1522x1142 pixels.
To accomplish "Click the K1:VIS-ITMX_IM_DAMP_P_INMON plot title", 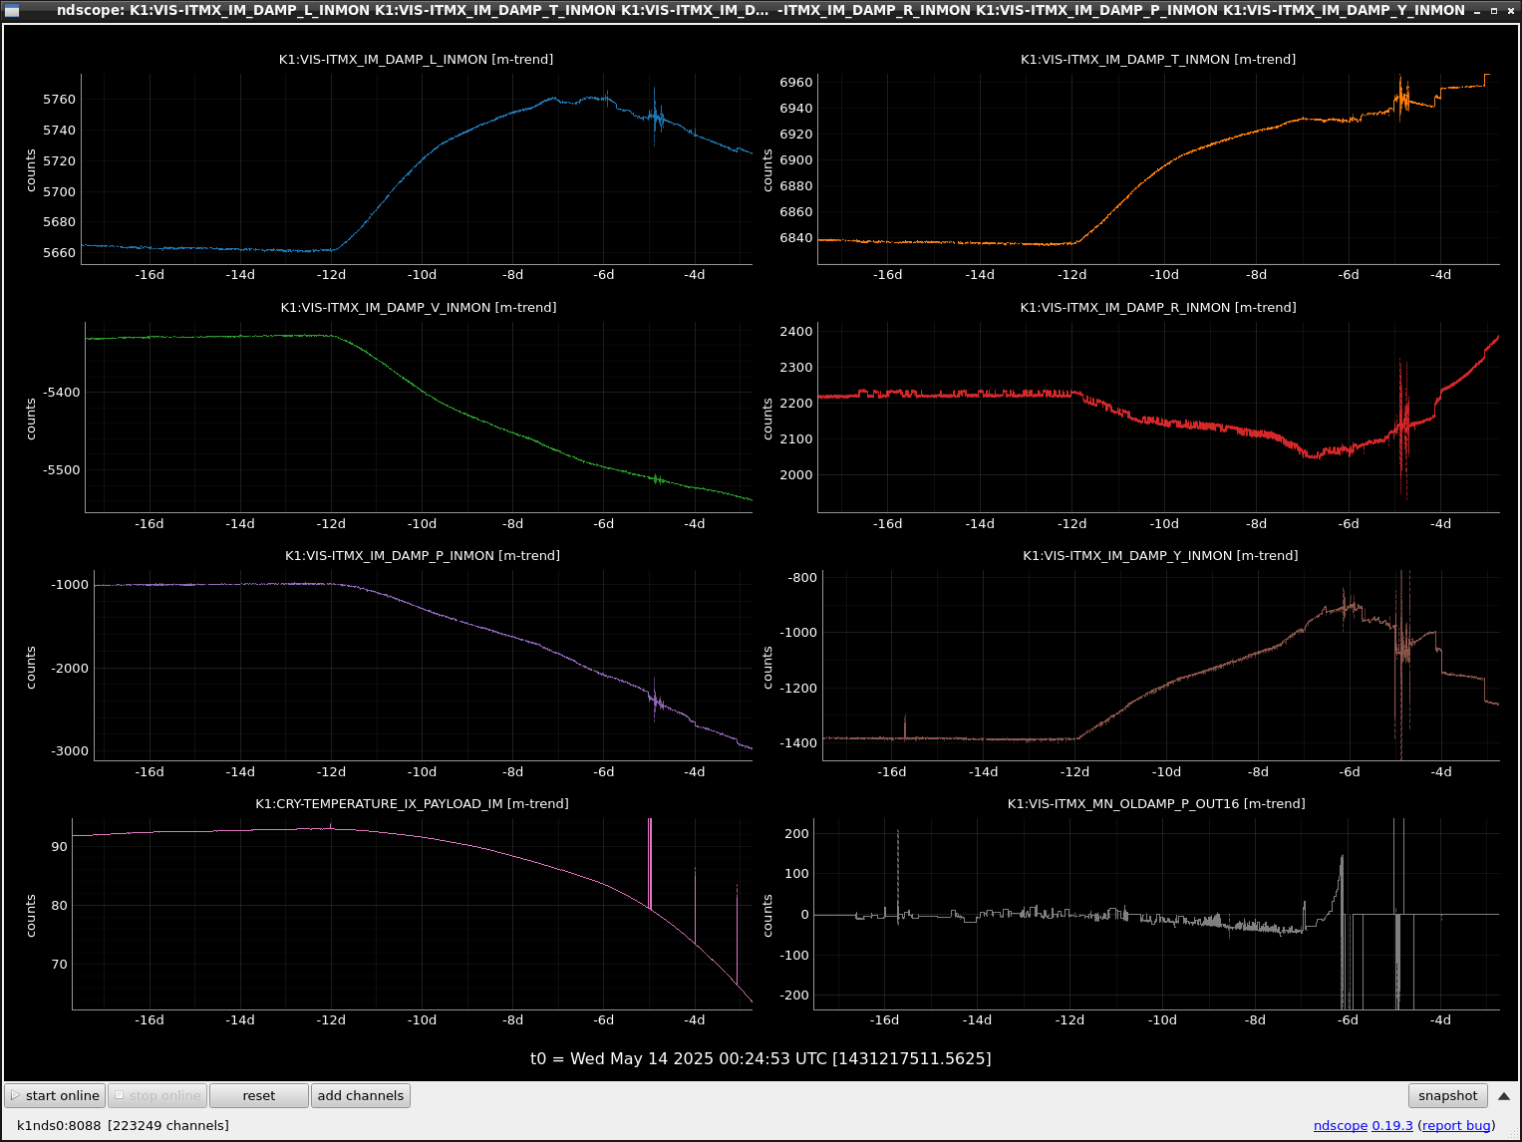I will 423,555.
